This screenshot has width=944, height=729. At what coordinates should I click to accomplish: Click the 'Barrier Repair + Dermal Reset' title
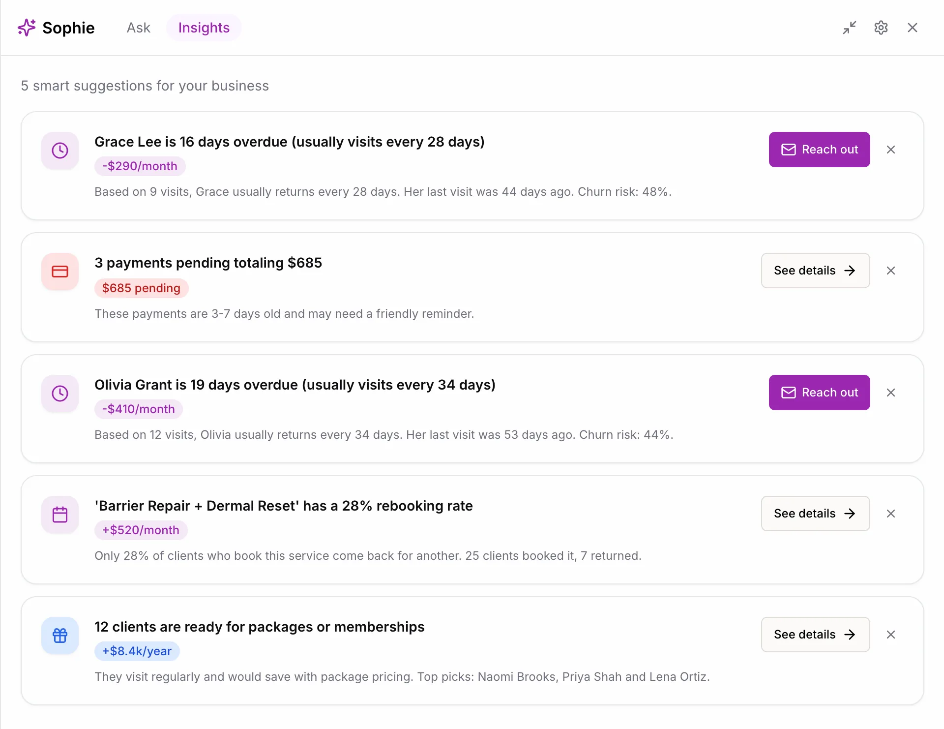tap(284, 506)
